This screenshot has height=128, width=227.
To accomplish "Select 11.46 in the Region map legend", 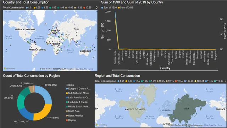I will coord(209,81).
